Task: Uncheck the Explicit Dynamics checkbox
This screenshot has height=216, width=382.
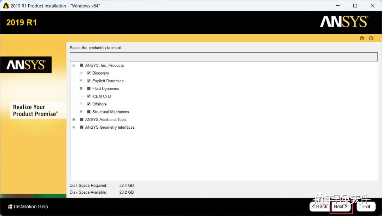Action: tap(89, 81)
